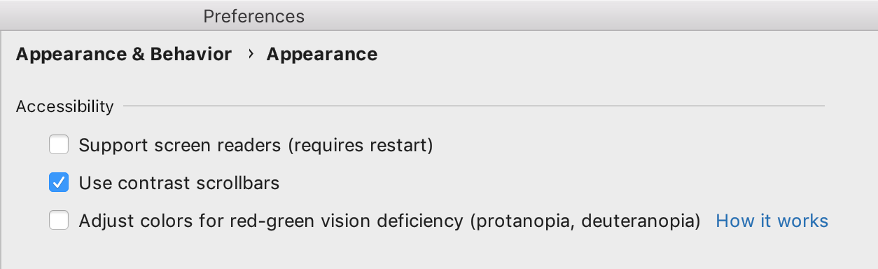Click the blue checkmark icon
878x269 pixels.
coord(59,184)
